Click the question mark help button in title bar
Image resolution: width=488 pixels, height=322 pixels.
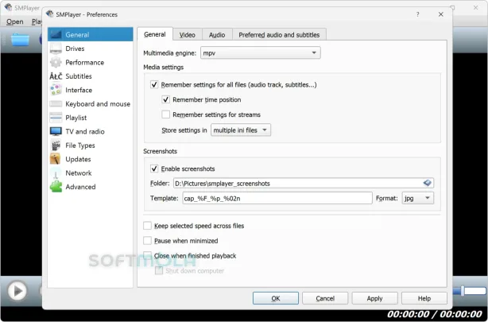click(x=417, y=14)
